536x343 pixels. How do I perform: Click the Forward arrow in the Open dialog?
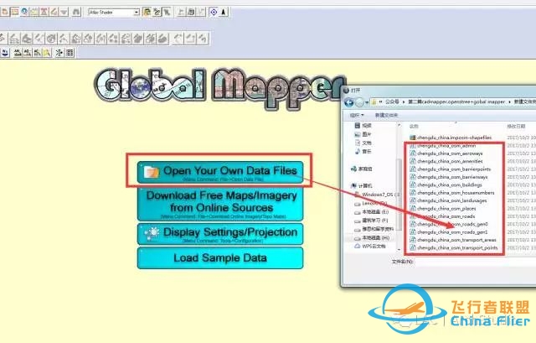click(359, 102)
